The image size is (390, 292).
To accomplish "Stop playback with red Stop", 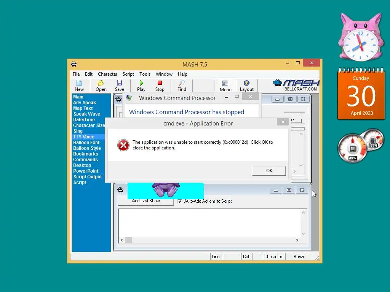I will 160,86.
